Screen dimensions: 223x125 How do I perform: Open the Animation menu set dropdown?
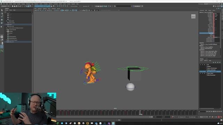click(5, 6)
